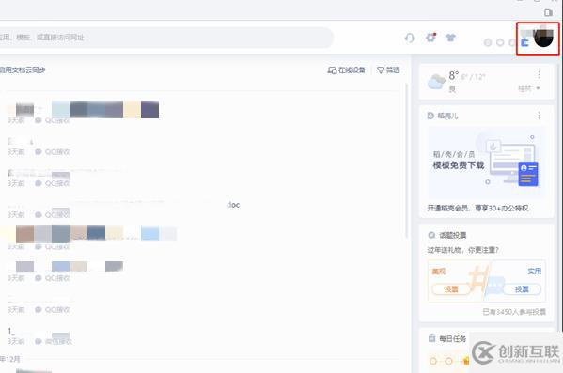Click the 在线设备 online devices button
This screenshot has height=373, width=563.
pyautogui.click(x=347, y=70)
